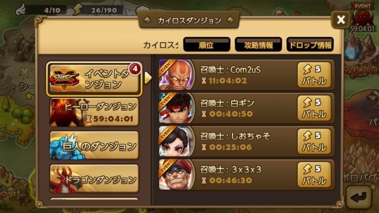The height and width of the screenshot is (213, 379).
Task: Select Ryu event dungeon portrait
Action: (177, 108)
